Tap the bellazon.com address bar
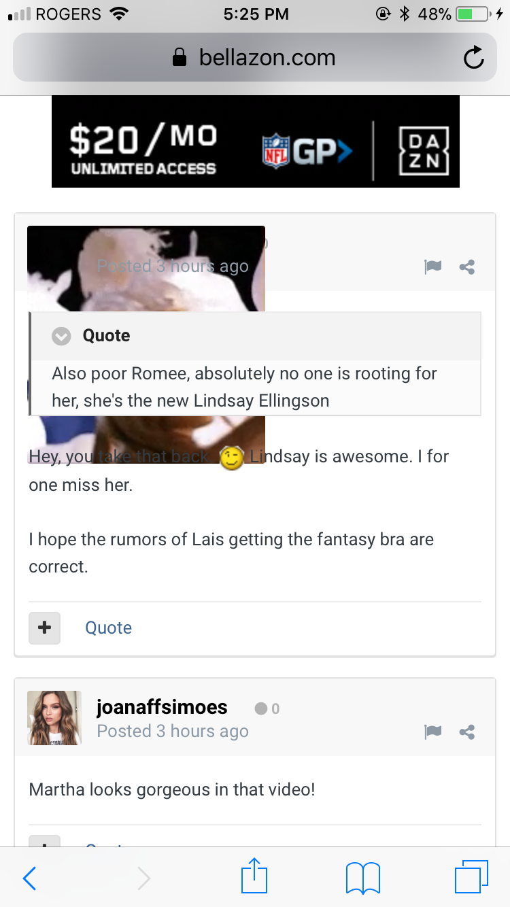Image resolution: width=510 pixels, height=907 pixels. 255,58
